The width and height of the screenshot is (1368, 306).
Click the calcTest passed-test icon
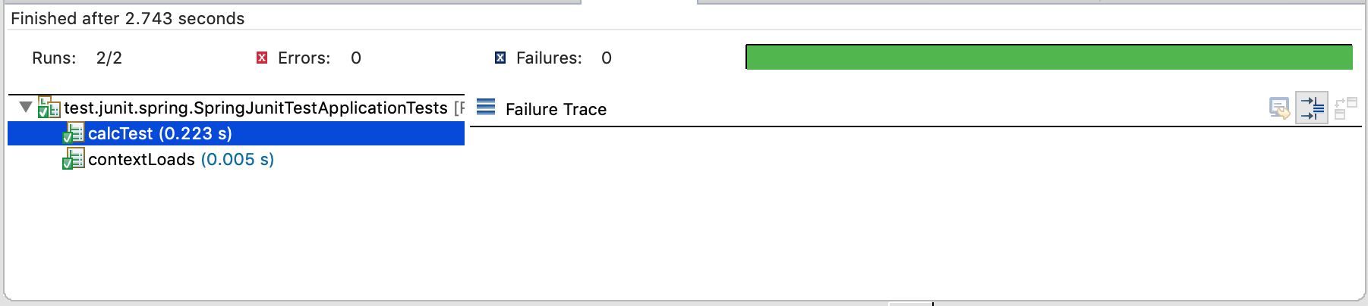tap(73, 134)
